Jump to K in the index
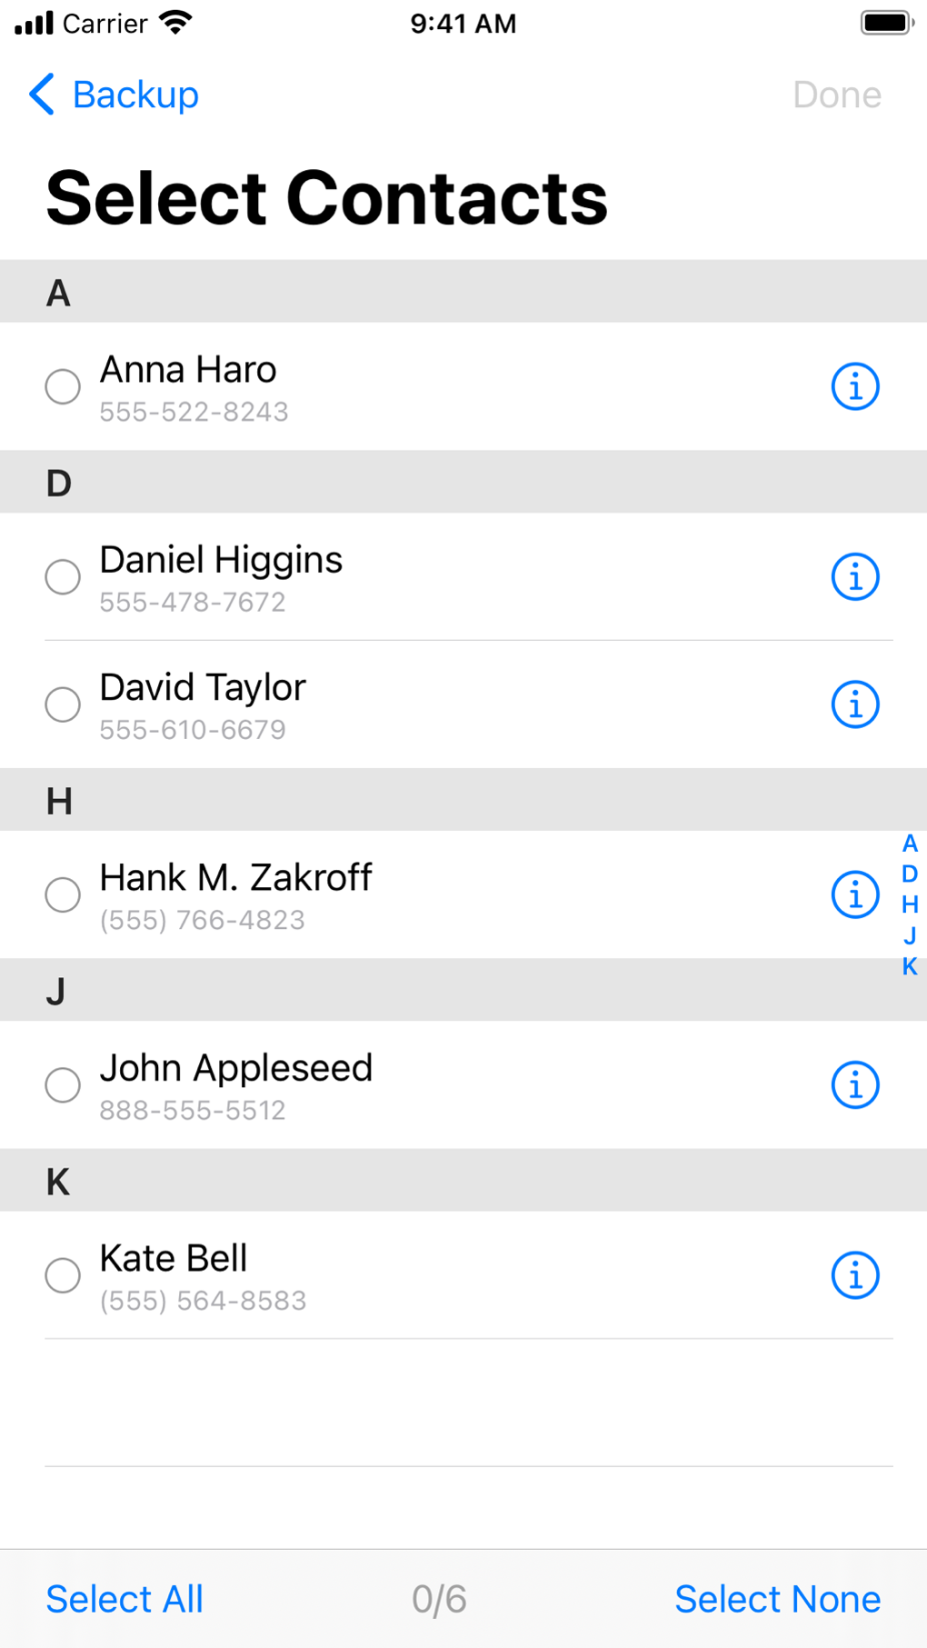 click(910, 966)
